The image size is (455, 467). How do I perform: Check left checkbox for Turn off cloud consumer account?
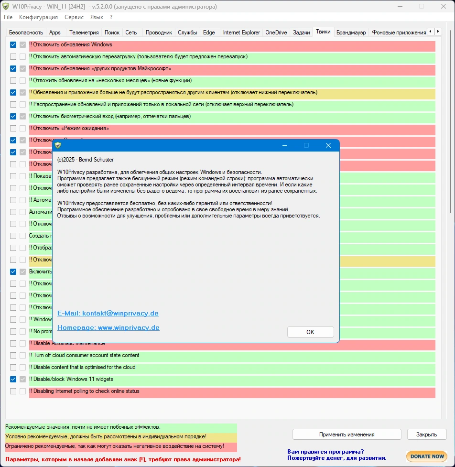pyautogui.click(x=13, y=355)
